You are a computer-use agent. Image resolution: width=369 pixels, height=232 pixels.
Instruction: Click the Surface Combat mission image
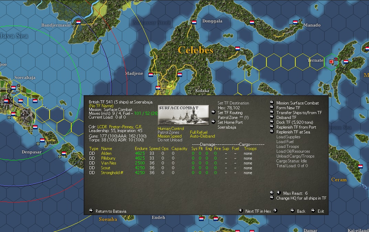click(x=183, y=115)
